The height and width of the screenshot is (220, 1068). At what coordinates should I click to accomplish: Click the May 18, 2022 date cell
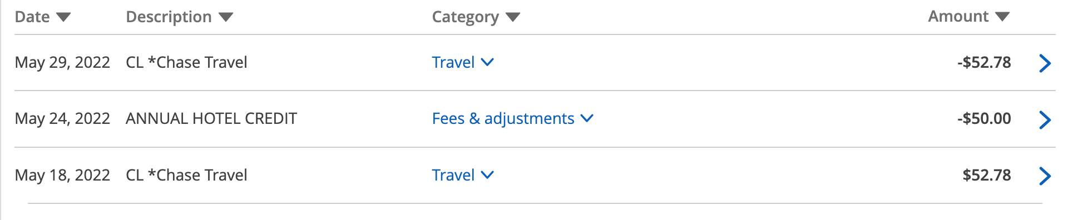coord(62,175)
